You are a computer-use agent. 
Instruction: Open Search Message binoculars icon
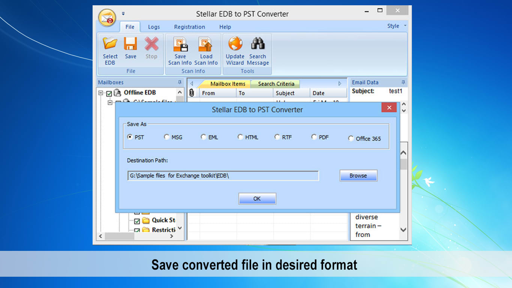(258, 44)
